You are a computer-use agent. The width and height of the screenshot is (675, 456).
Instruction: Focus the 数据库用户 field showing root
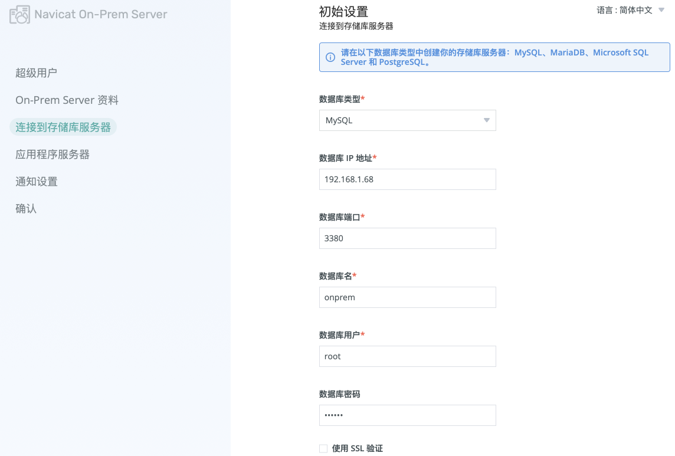click(407, 356)
